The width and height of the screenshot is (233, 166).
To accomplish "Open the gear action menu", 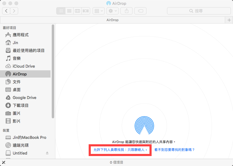I will [x=113, y=11].
